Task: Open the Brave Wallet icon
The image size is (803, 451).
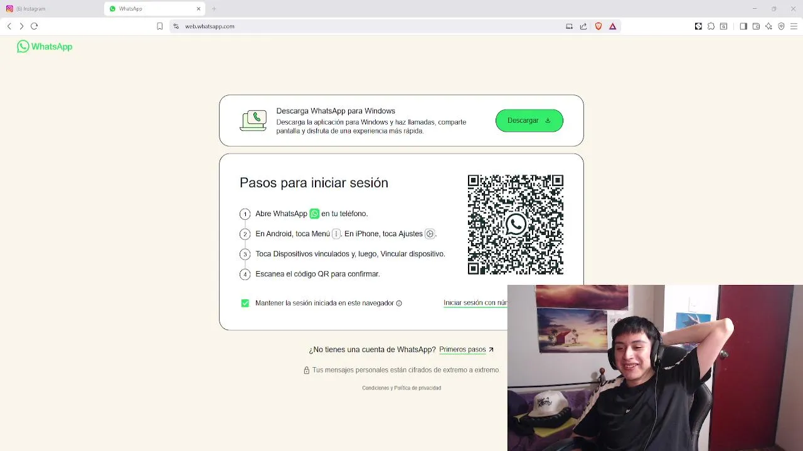Action: point(756,26)
